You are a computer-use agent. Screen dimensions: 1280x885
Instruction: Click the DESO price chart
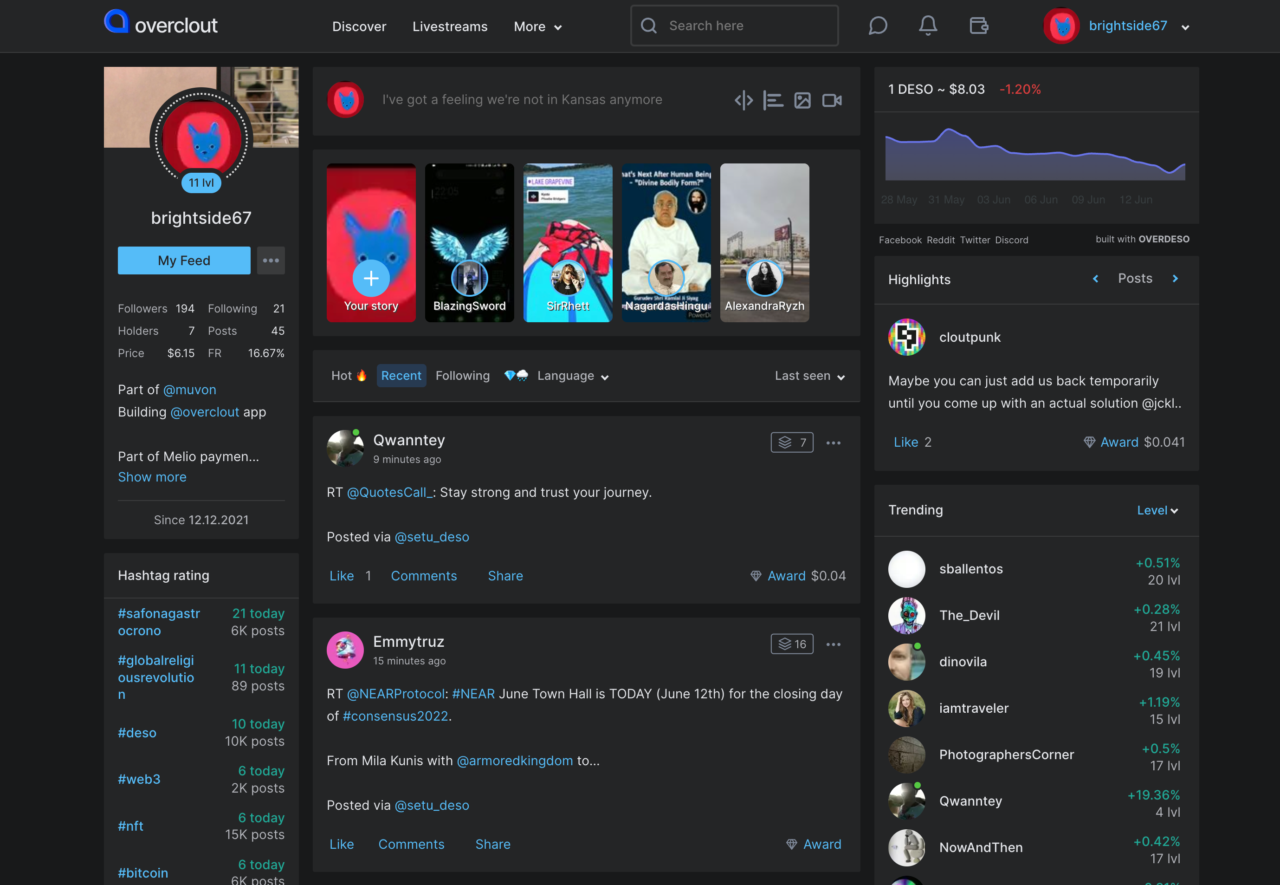coord(1035,155)
